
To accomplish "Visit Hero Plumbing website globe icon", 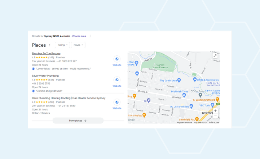I will pos(117,102).
